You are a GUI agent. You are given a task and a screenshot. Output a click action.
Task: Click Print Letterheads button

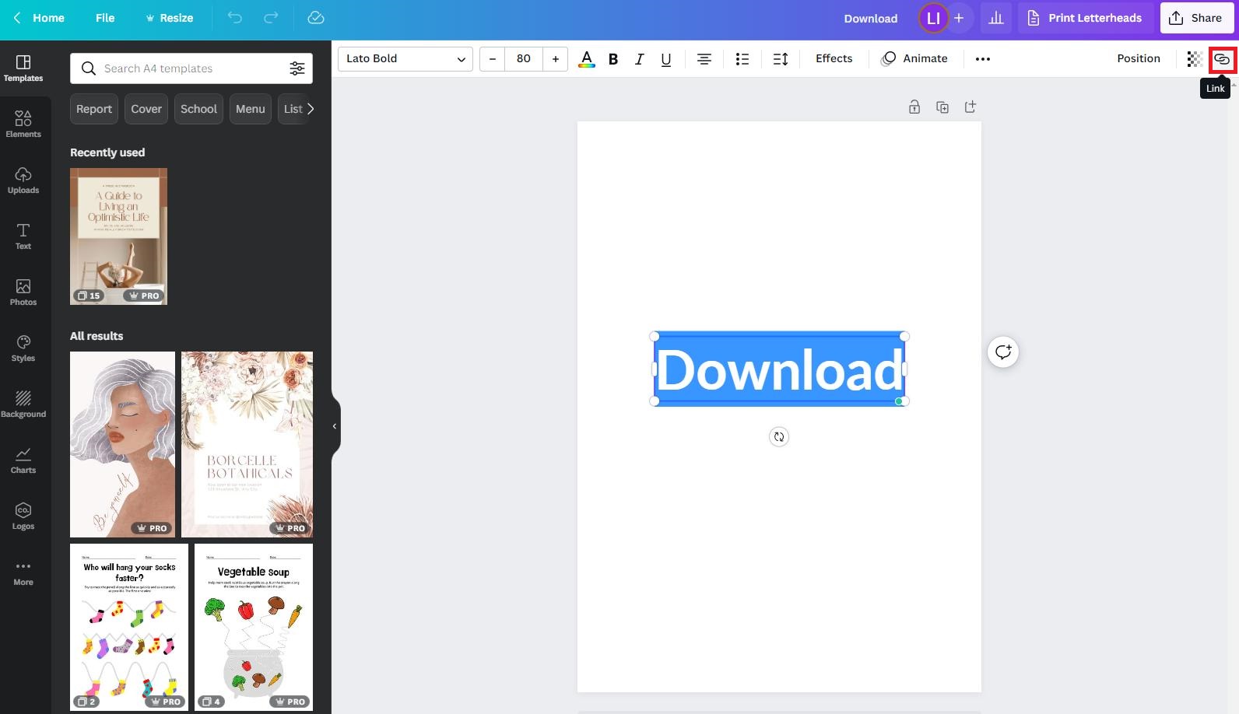1085,18
